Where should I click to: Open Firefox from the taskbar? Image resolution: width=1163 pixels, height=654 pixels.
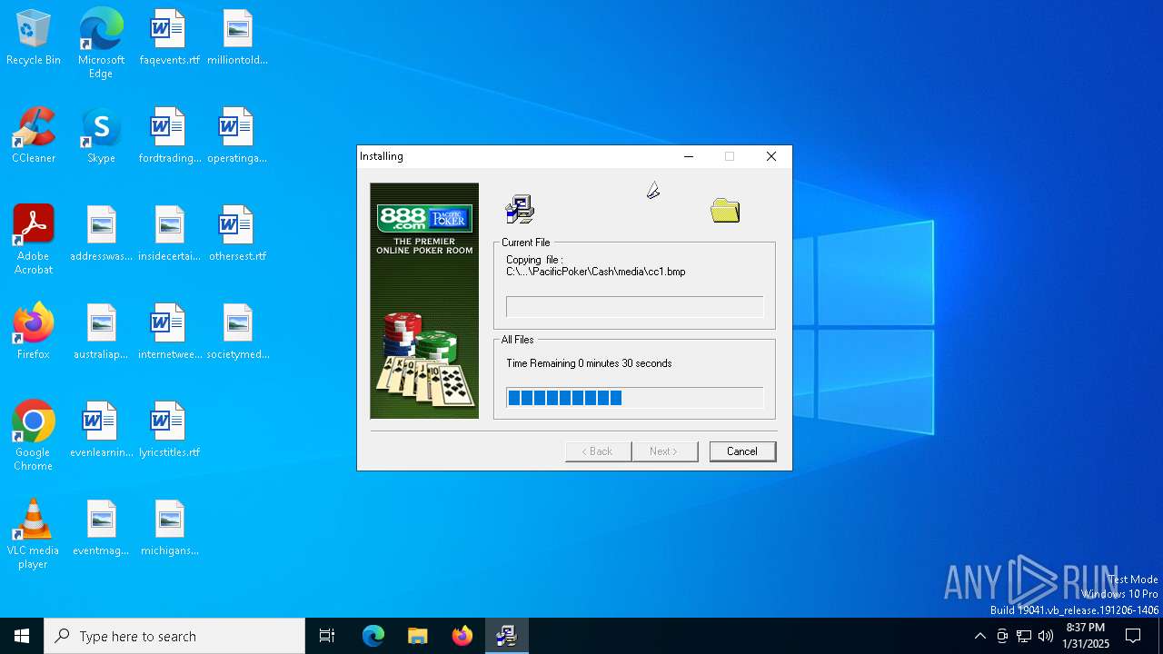click(462, 636)
